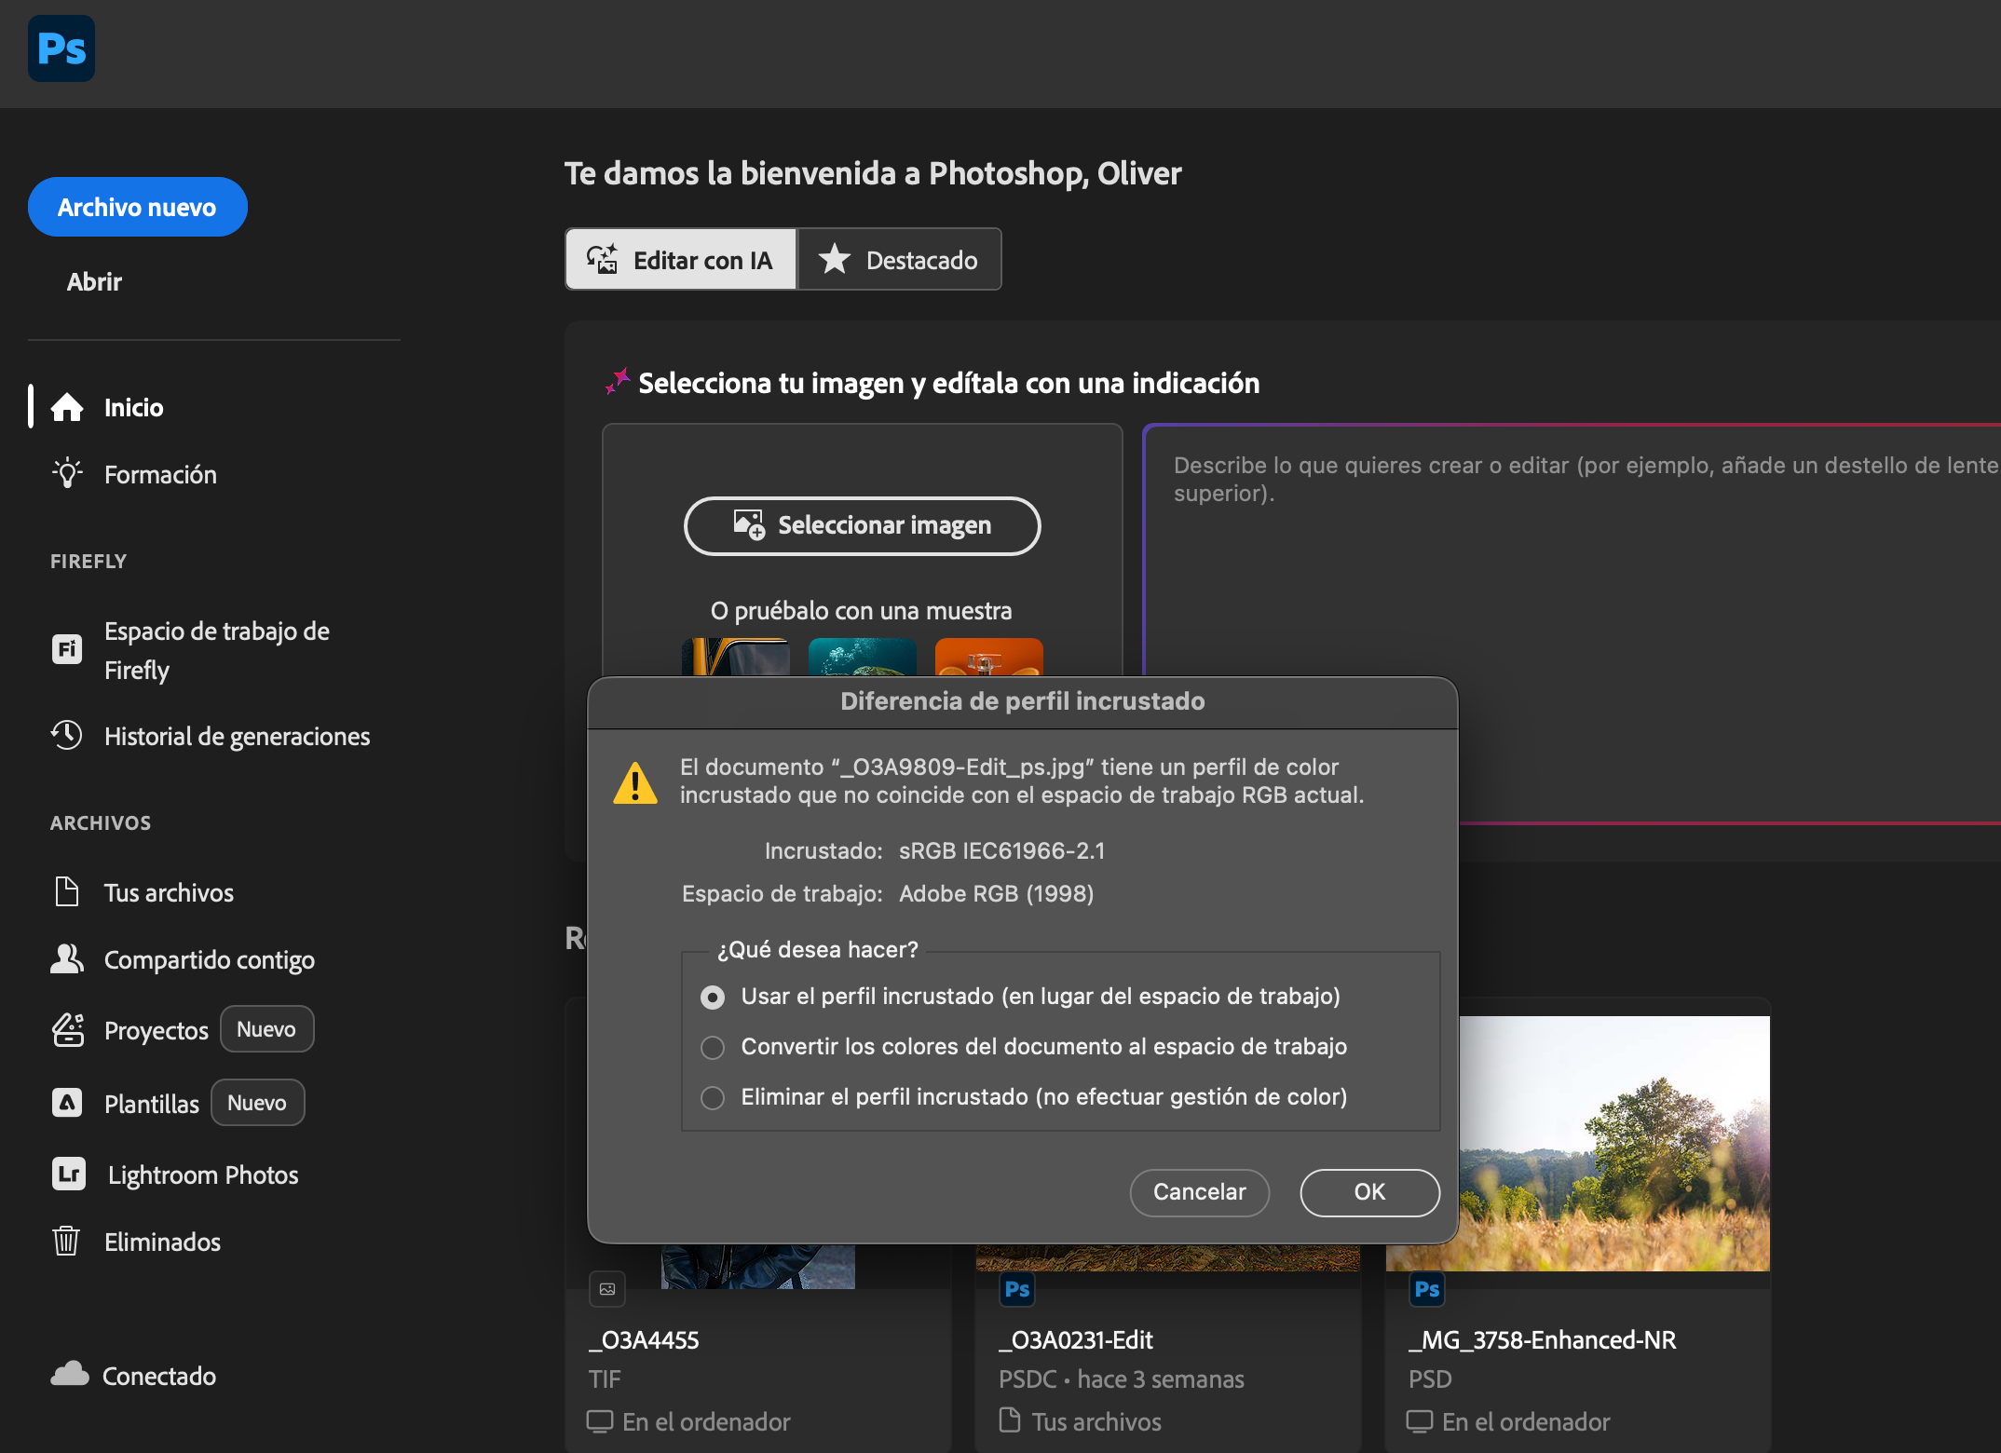2001x1453 pixels.
Task: Click the generation history clock icon
Action: [x=67, y=735]
